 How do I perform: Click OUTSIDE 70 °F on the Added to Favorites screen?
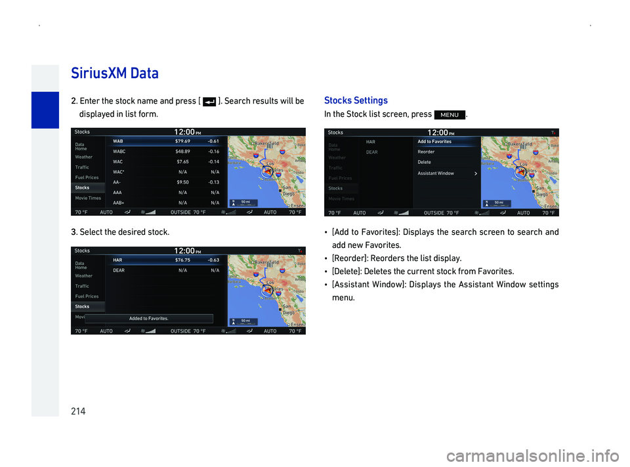click(188, 331)
